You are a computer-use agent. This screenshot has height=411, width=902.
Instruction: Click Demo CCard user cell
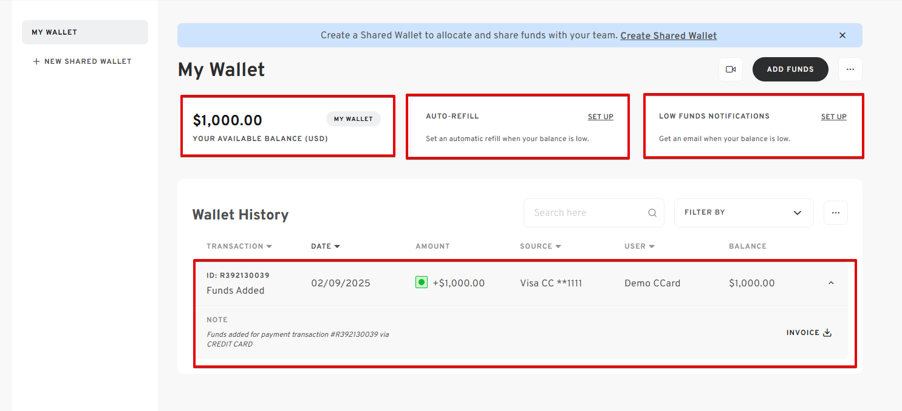[x=652, y=283]
